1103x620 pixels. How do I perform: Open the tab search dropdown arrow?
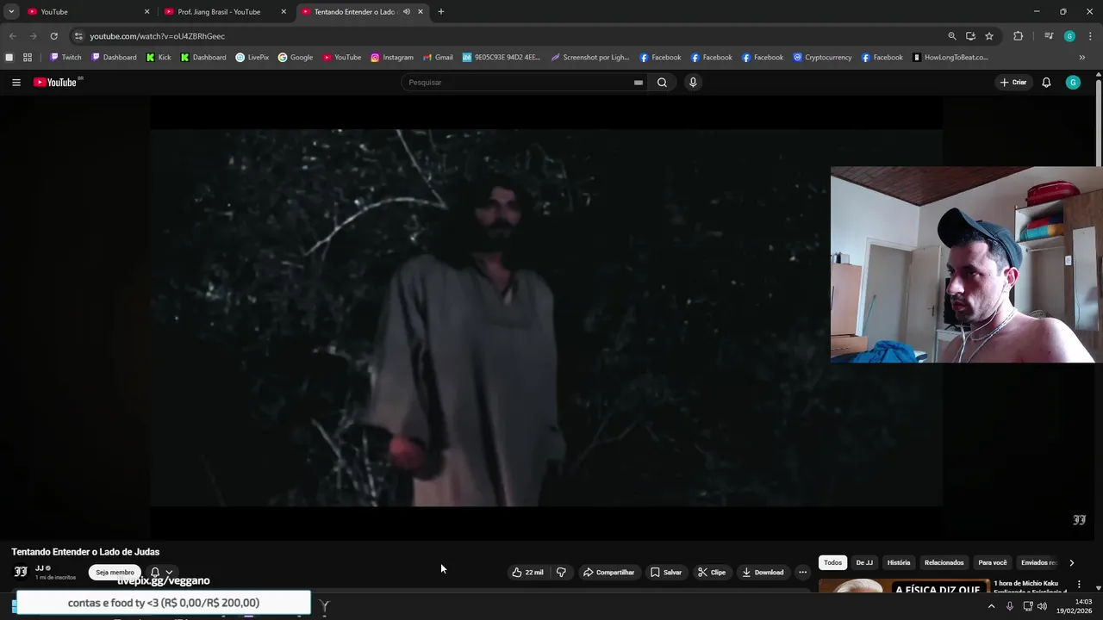click(x=11, y=12)
